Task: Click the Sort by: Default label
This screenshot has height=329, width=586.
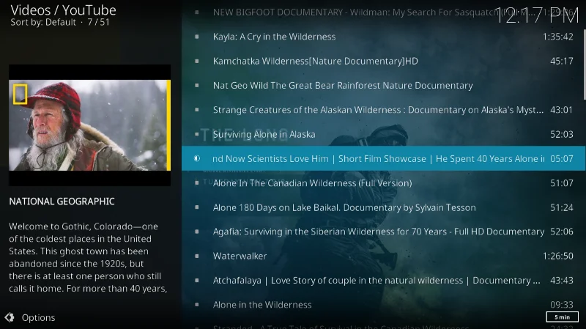Action: [43, 23]
